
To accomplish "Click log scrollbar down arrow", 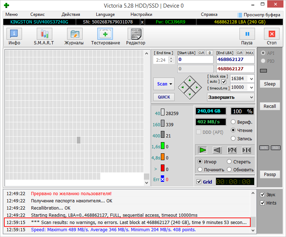I will (253, 231).
